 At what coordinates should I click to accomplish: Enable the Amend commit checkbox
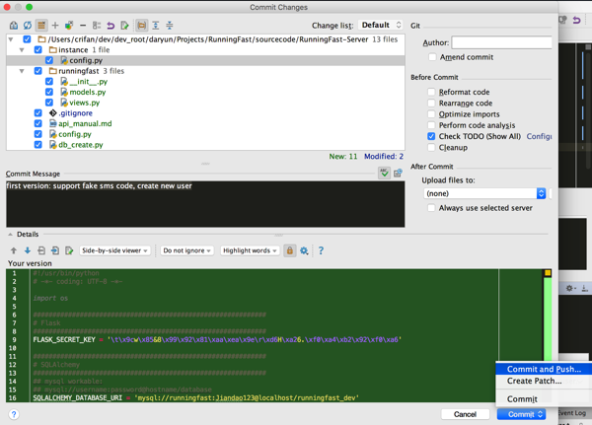pos(432,58)
